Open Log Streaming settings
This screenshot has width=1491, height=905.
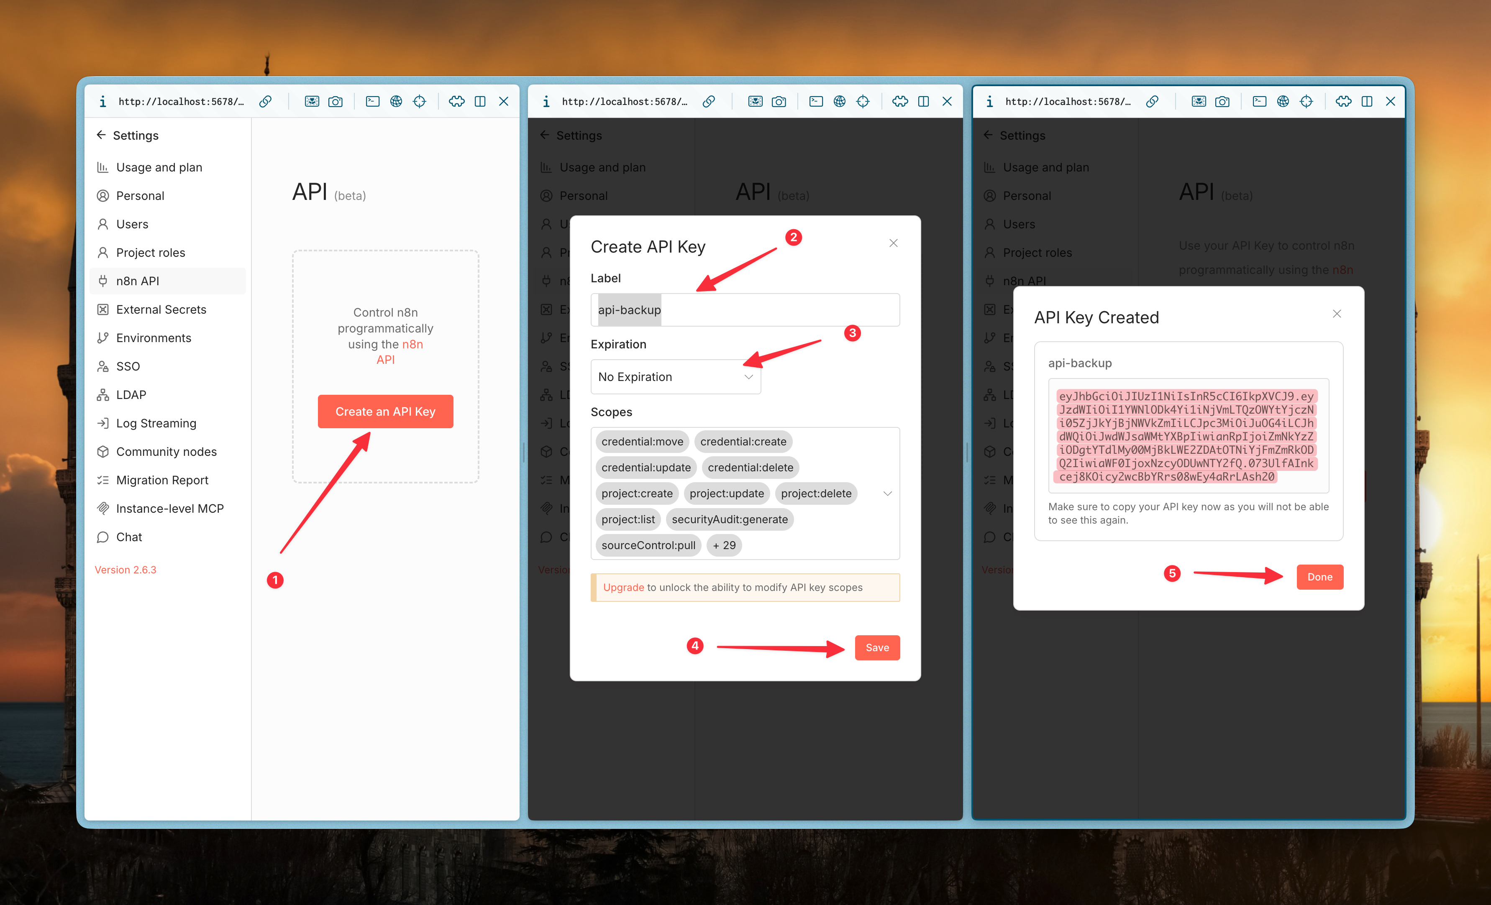[x=156, y=423]
